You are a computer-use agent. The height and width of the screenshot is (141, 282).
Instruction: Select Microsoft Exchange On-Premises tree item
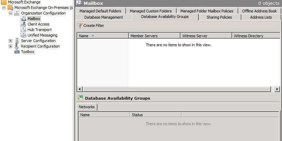coord(44,8)
